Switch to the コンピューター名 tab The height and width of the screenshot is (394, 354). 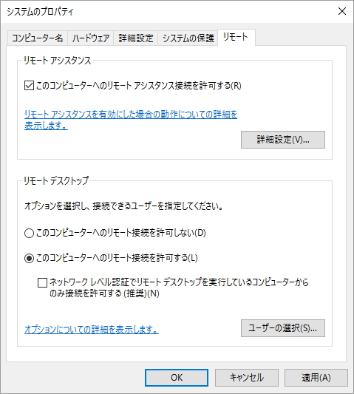[38, 38]
